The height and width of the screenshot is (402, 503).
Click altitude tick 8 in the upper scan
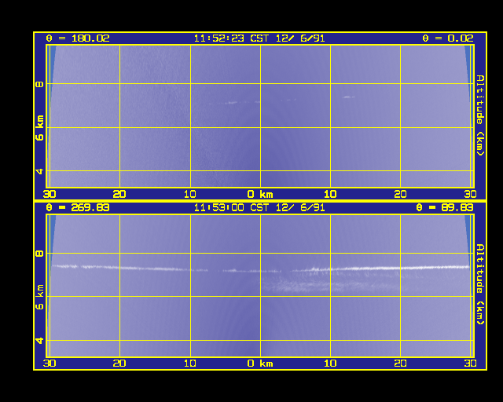point(39,84)
